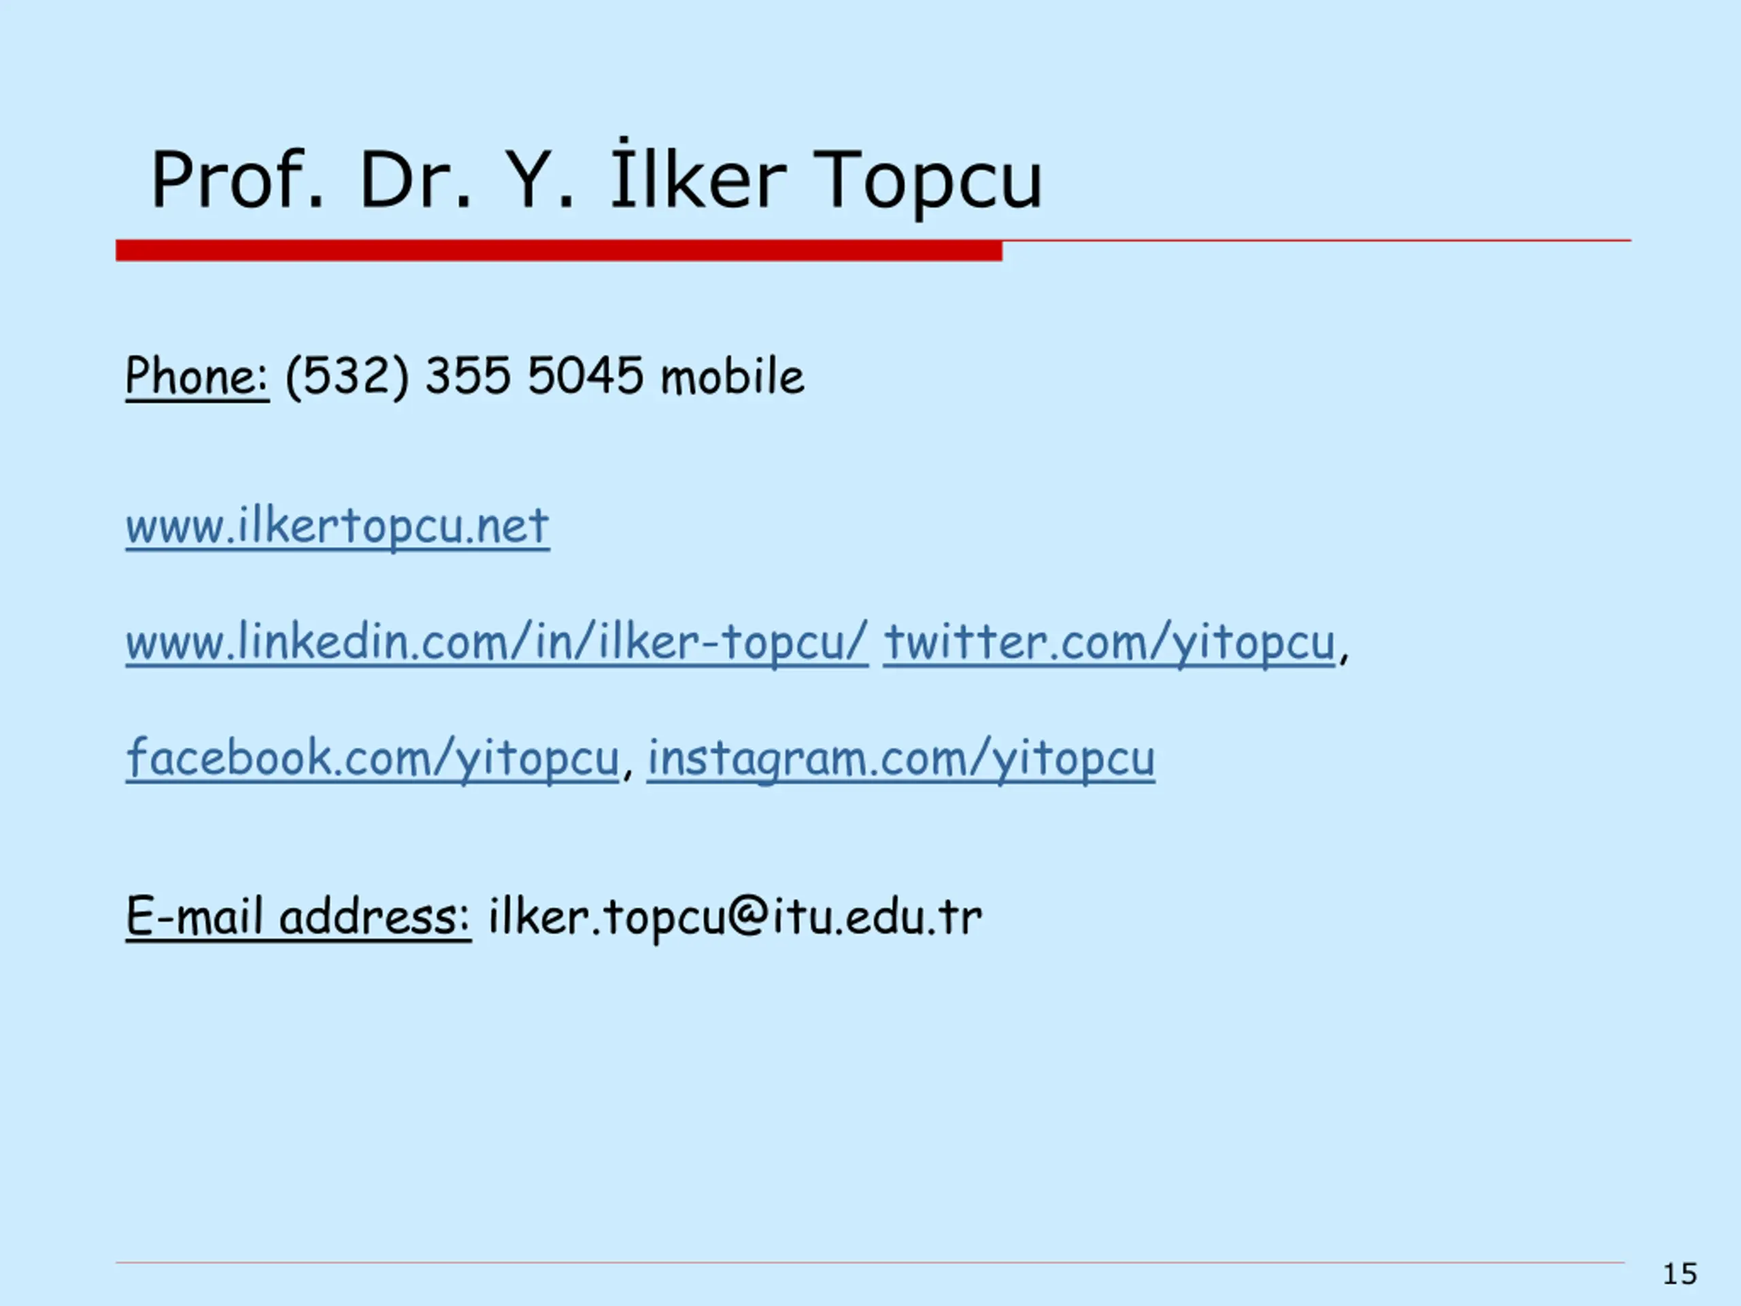Click the underlined E-mail address: label

coord(299,917)
